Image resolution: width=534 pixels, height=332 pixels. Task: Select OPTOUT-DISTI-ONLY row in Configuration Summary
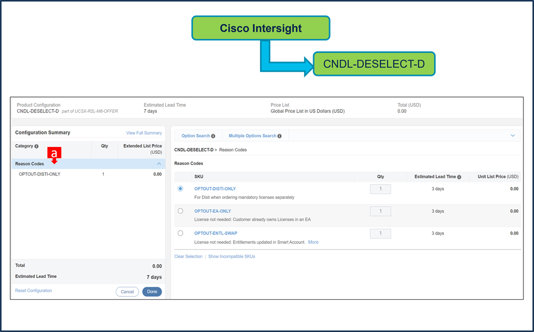pyautogui.click(x=88, y=174)
